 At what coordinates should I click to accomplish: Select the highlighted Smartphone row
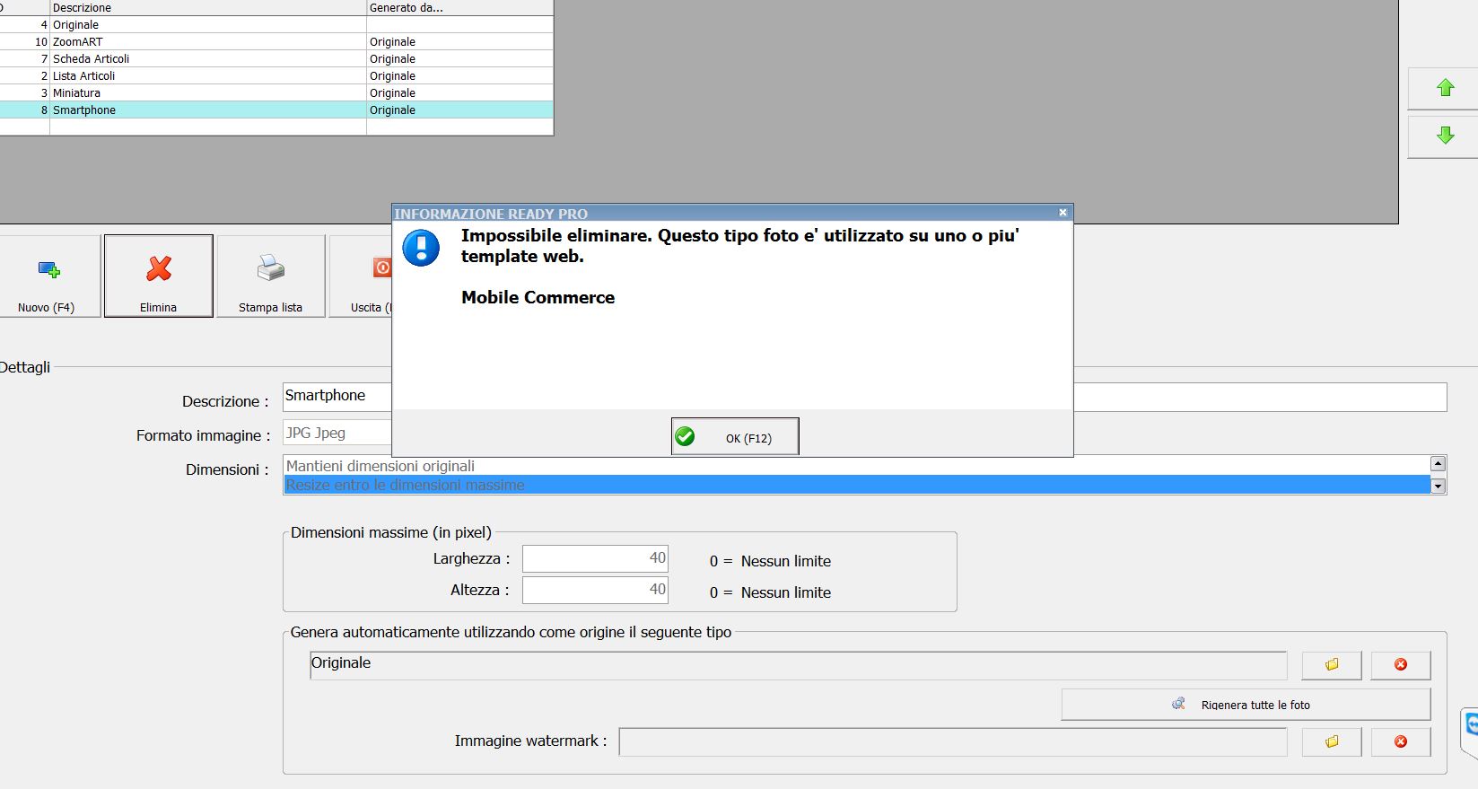click(276, 110)
